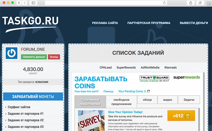Click the ЗАРАБАТЫВАЙ МОНЕТЫ header
The width and height of the screenshot is (212, 131).
(33, 97)
